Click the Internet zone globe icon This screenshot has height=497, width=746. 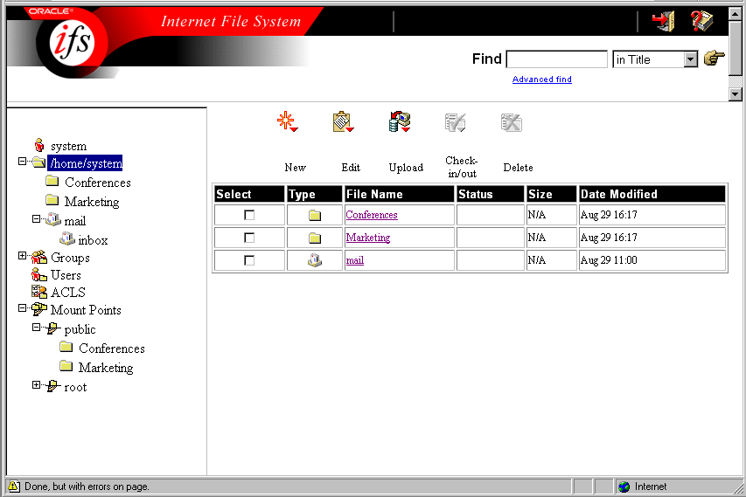pyautogui.click(x=624, y=487)
